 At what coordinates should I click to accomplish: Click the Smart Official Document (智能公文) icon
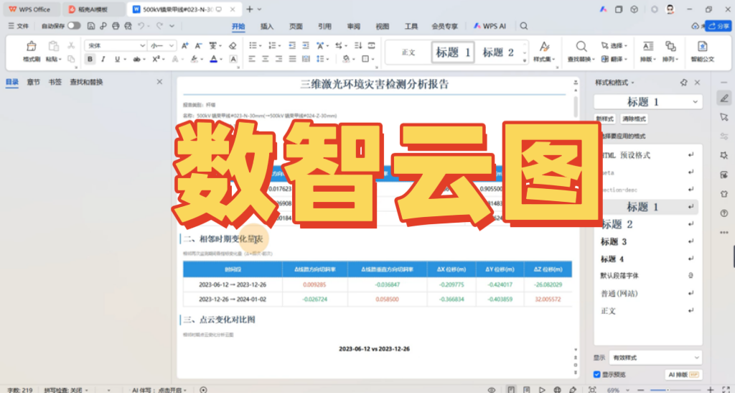(702, 46)
